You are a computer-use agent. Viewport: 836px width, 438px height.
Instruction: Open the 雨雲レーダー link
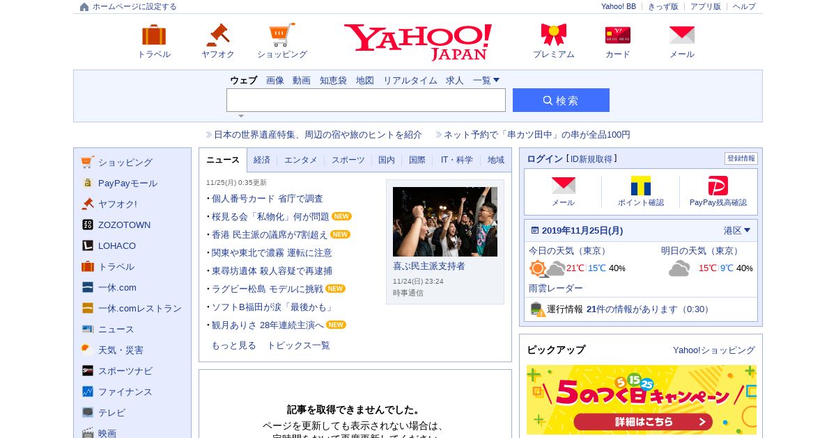pos(556,288)
